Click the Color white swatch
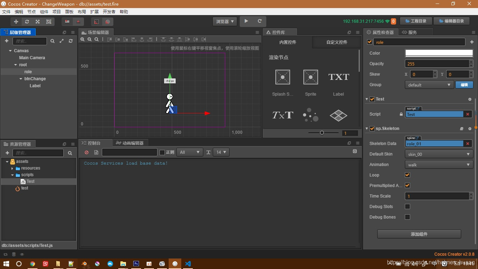 tap(439, 53)
